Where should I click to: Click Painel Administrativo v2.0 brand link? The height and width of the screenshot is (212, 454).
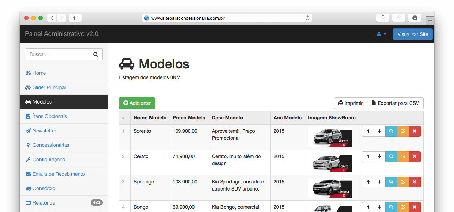(62, 34)
